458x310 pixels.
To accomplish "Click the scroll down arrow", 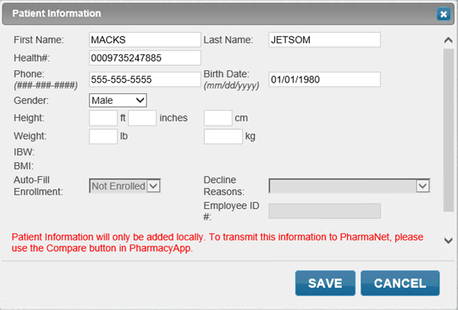I will click(448, 241).
